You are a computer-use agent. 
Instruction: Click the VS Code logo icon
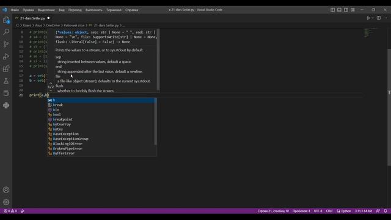coord(5,10)
